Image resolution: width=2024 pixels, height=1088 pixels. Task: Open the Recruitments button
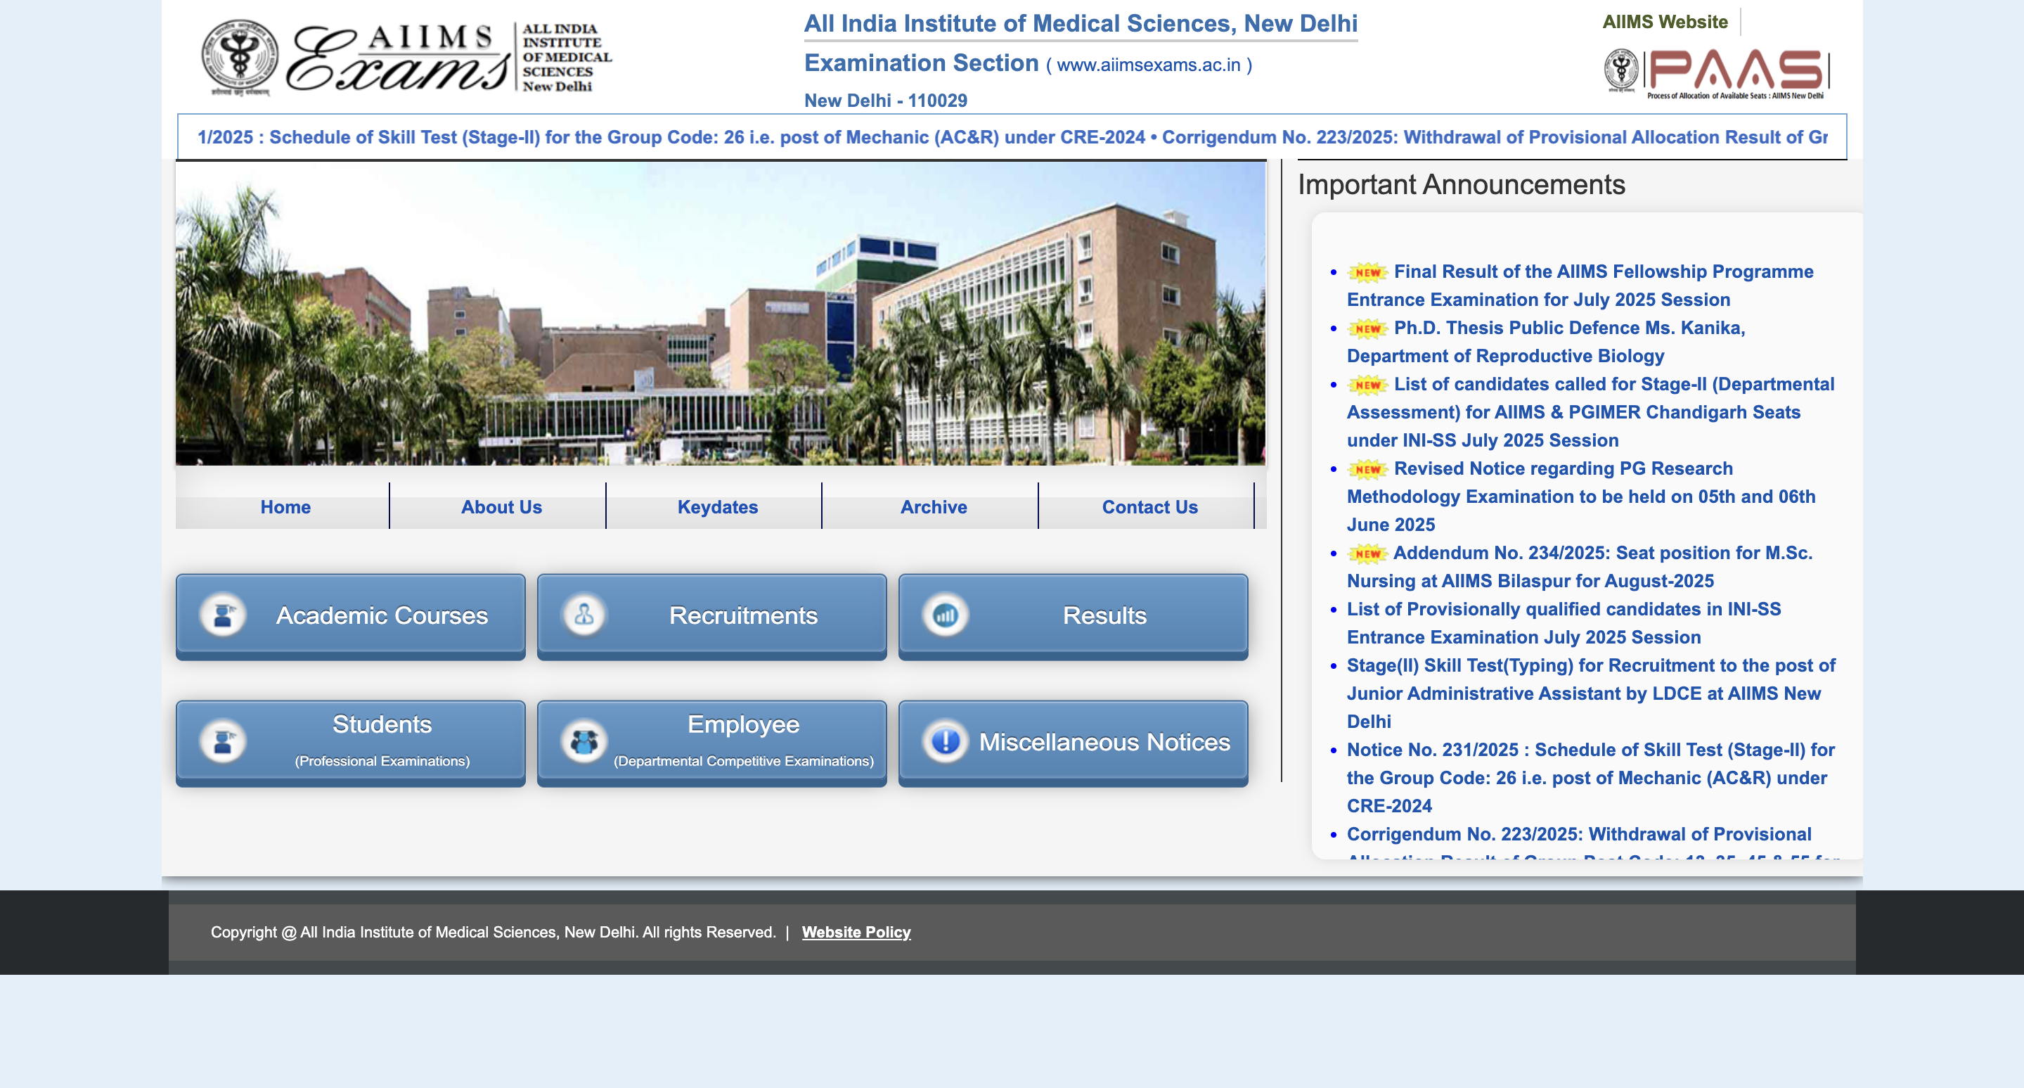click(712, 616)
